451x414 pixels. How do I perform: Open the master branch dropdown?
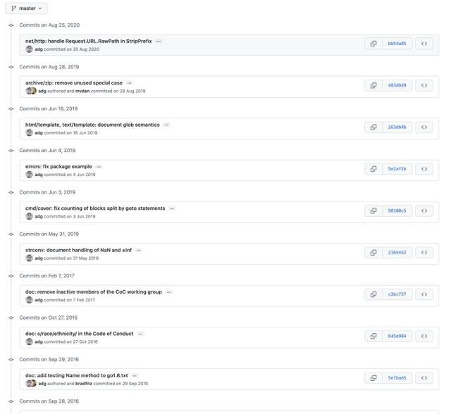coord(26,8)
